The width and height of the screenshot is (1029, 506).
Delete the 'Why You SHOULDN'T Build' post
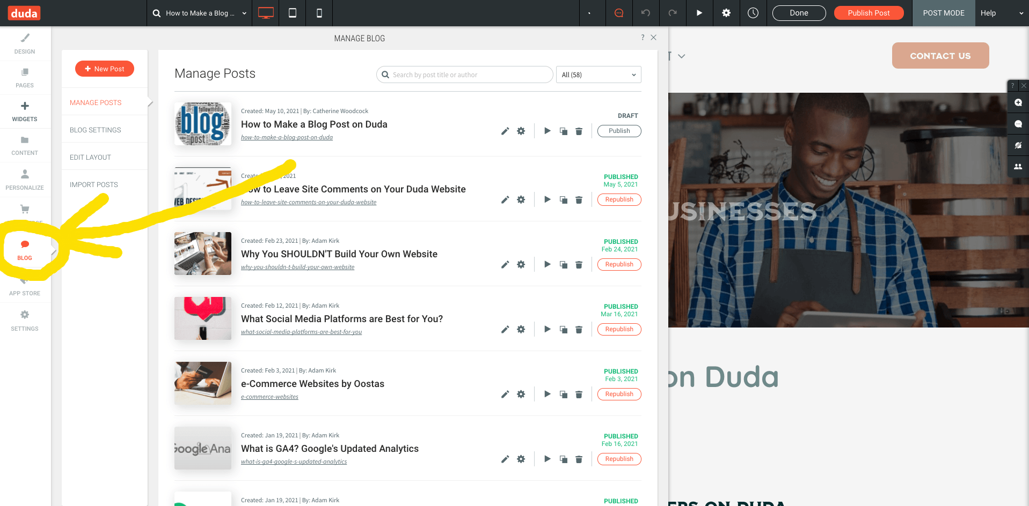point(579,264)
